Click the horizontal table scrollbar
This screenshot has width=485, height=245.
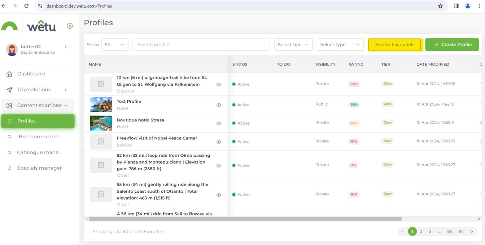[245, 219]
